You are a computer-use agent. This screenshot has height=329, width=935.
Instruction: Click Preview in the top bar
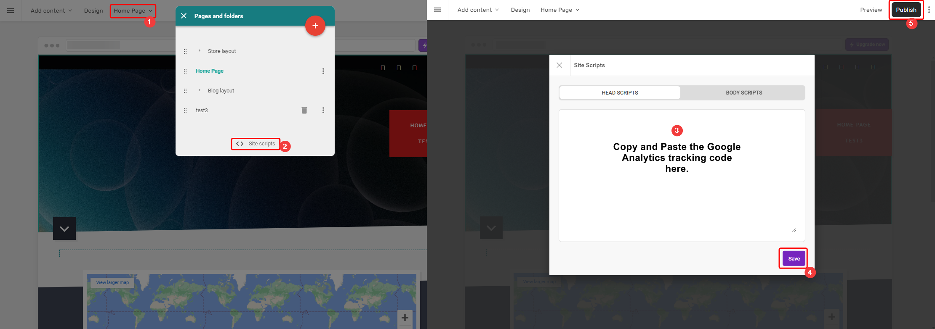click(x=871, y=10)
